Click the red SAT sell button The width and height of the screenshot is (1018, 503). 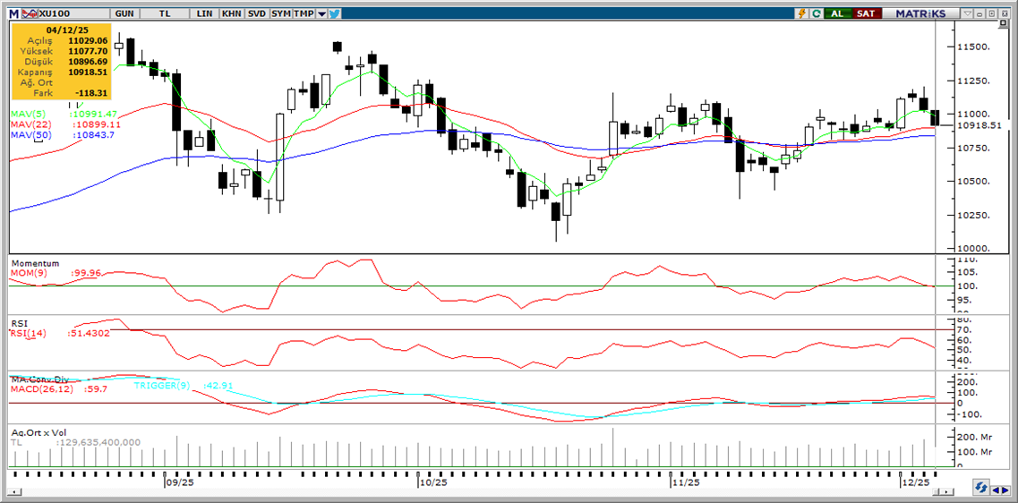point(865,13)
